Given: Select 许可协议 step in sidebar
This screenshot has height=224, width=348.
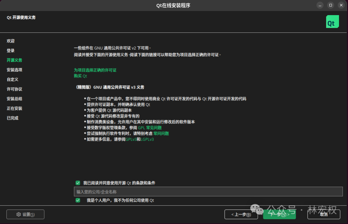Looking at the screenshot, I should 15,89.
